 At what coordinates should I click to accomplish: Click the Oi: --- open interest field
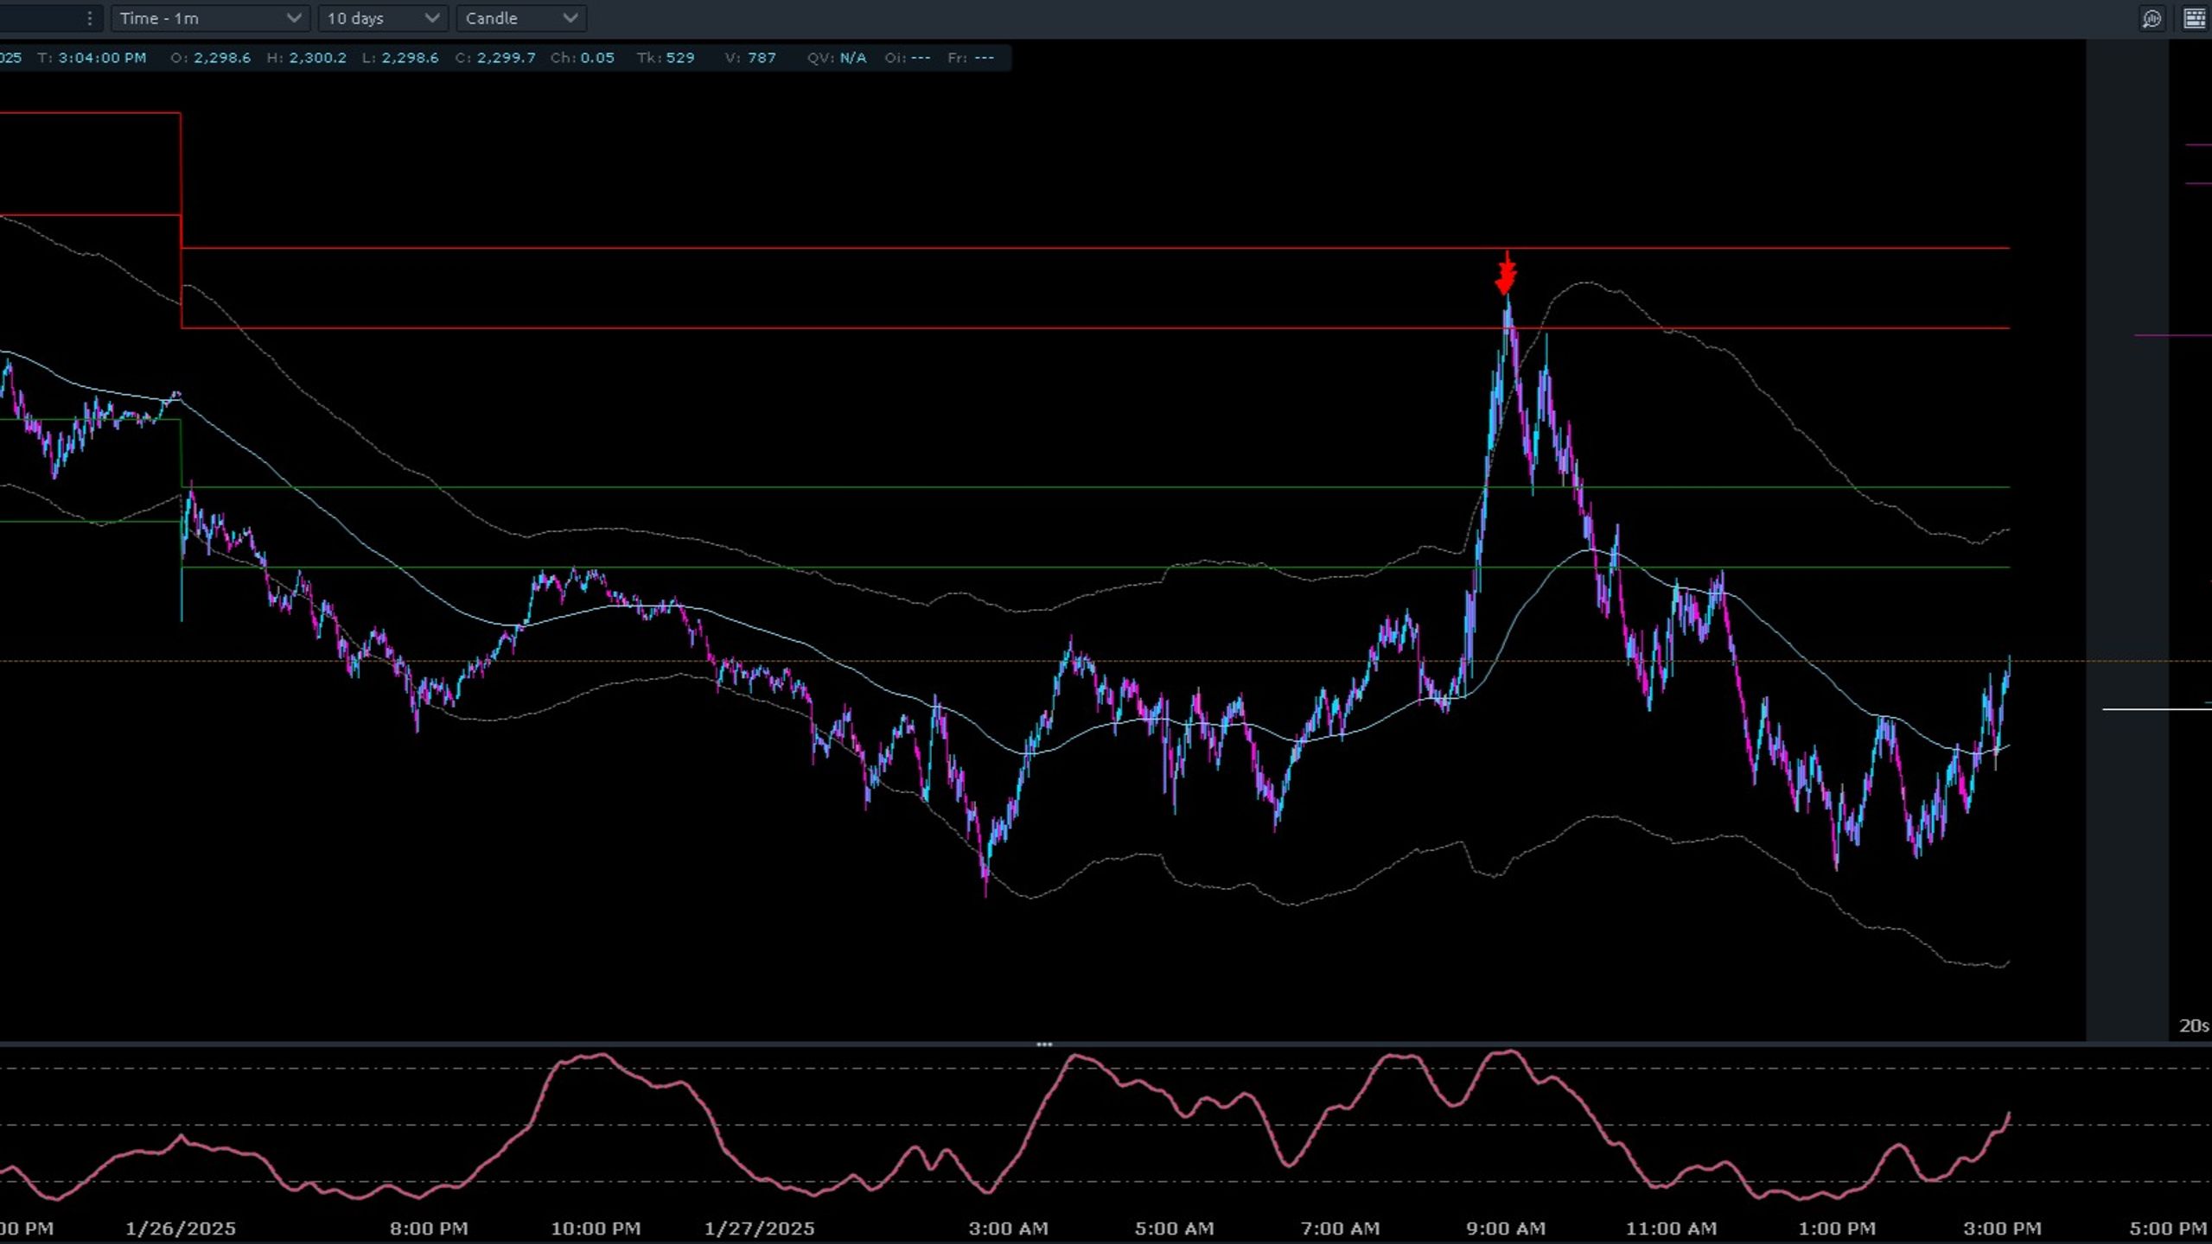click(x=908, y=58)
